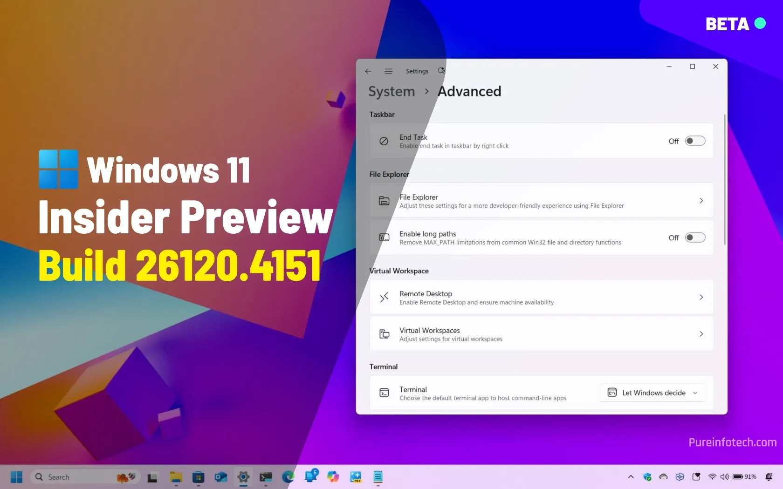Click the Advanced breadcrumb heading
The height and width of the screenshot is (489, 783).
click(469, 91)
